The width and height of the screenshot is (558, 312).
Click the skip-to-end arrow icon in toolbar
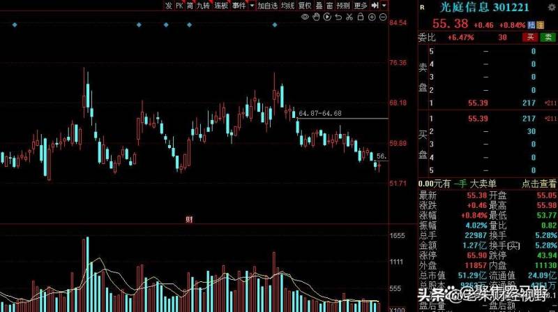pos(375,6)
